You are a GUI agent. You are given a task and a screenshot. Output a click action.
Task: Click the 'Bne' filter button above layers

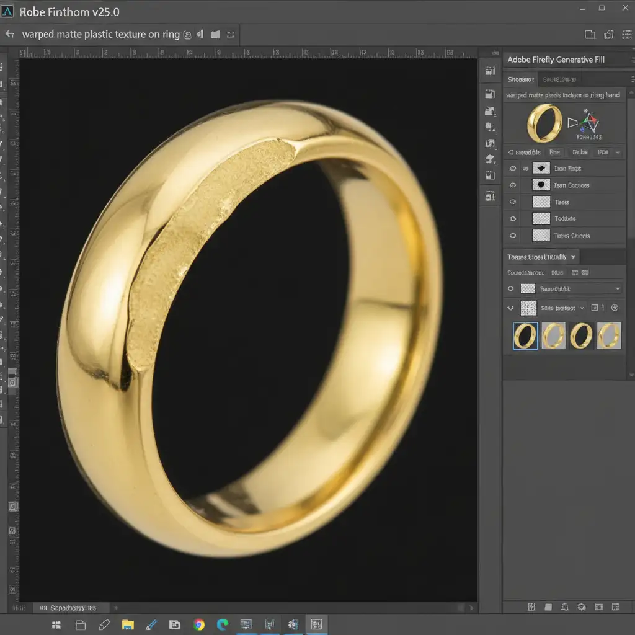pyautogui.click(x=554, y=152)
